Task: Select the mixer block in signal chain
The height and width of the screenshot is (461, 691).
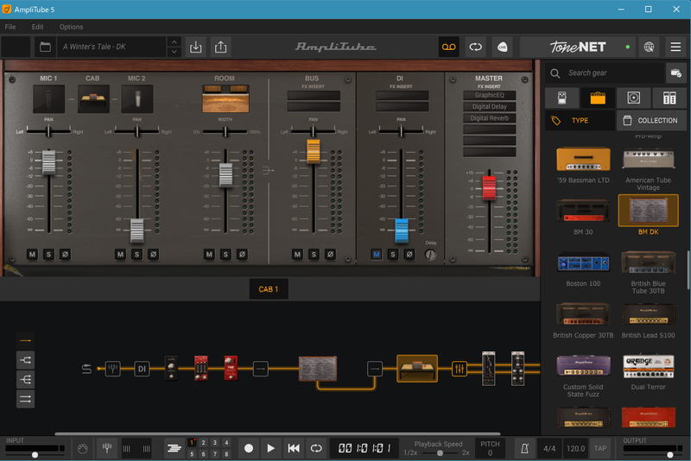Action: click(x=459, y=369)
